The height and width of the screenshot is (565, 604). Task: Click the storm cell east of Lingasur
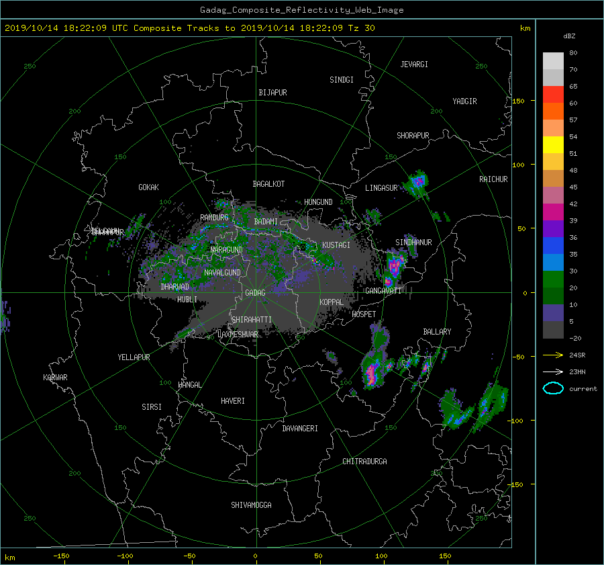click(x=417, y=182)
